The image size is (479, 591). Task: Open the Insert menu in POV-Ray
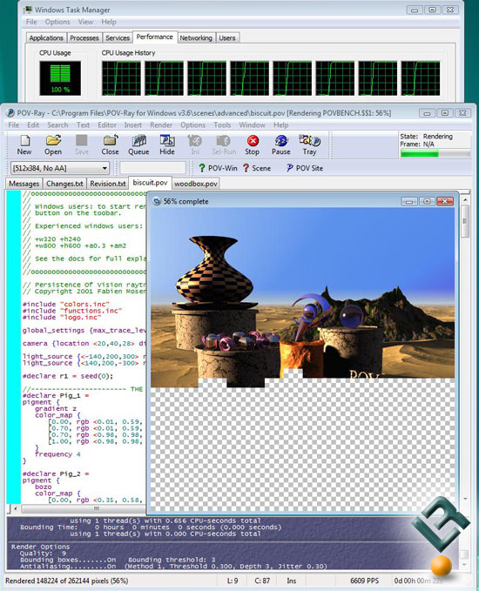pyautogui.click(x=133, y=124)
